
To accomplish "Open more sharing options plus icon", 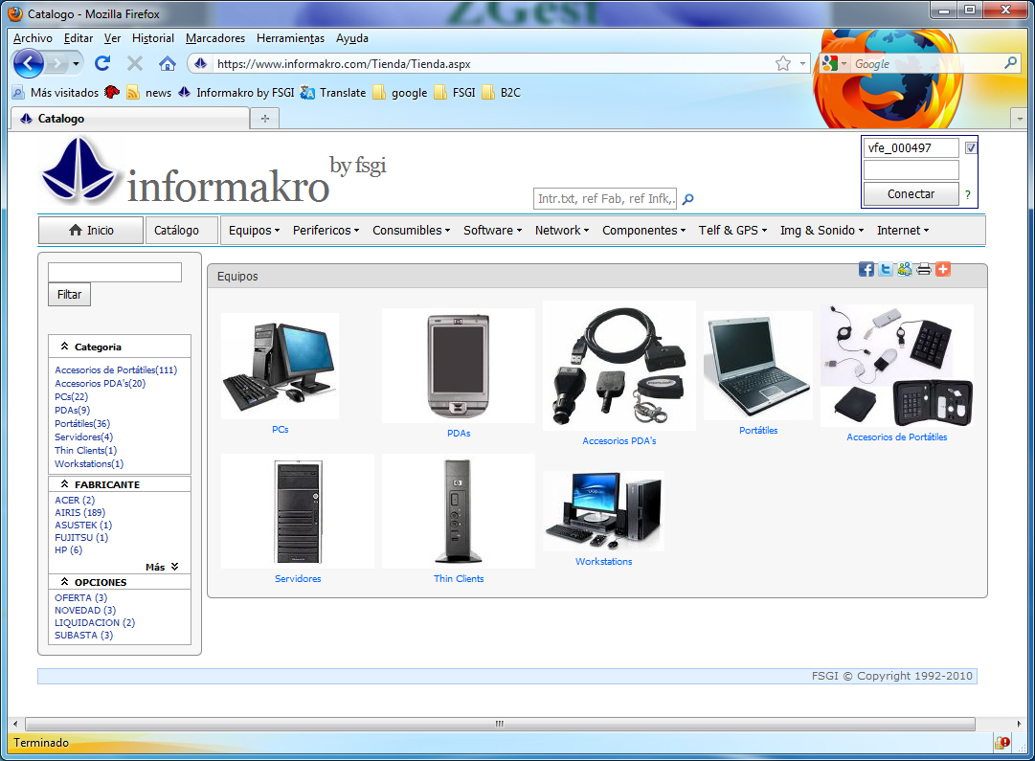I will [x=942, y=269].
